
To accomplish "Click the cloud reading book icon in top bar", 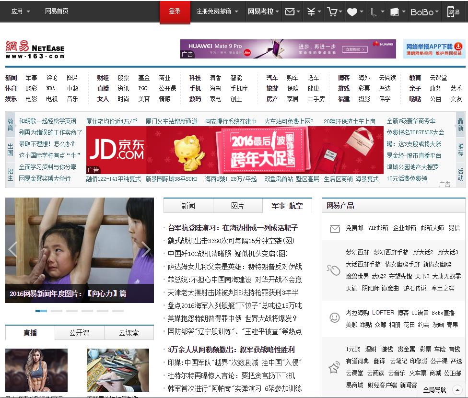I will [395, 12].
